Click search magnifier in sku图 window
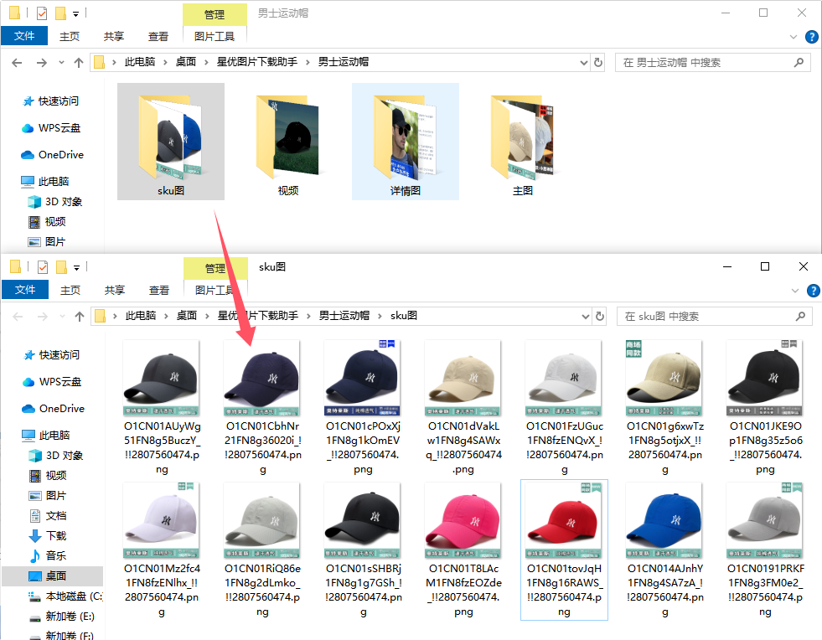822x640 pixels. tap(800, 316)
